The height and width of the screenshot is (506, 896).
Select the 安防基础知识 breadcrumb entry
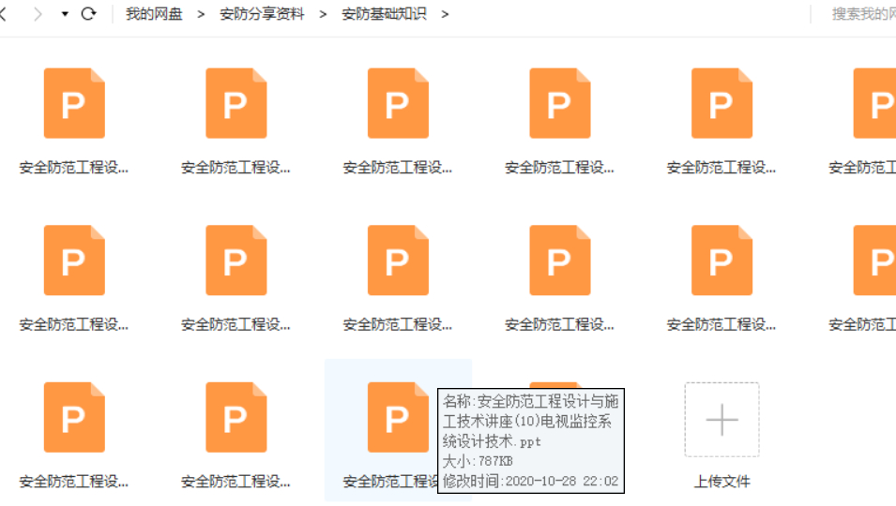click(x=384, y=14)
